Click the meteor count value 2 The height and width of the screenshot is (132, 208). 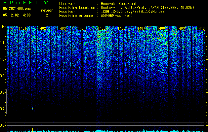tap(47, 15)
